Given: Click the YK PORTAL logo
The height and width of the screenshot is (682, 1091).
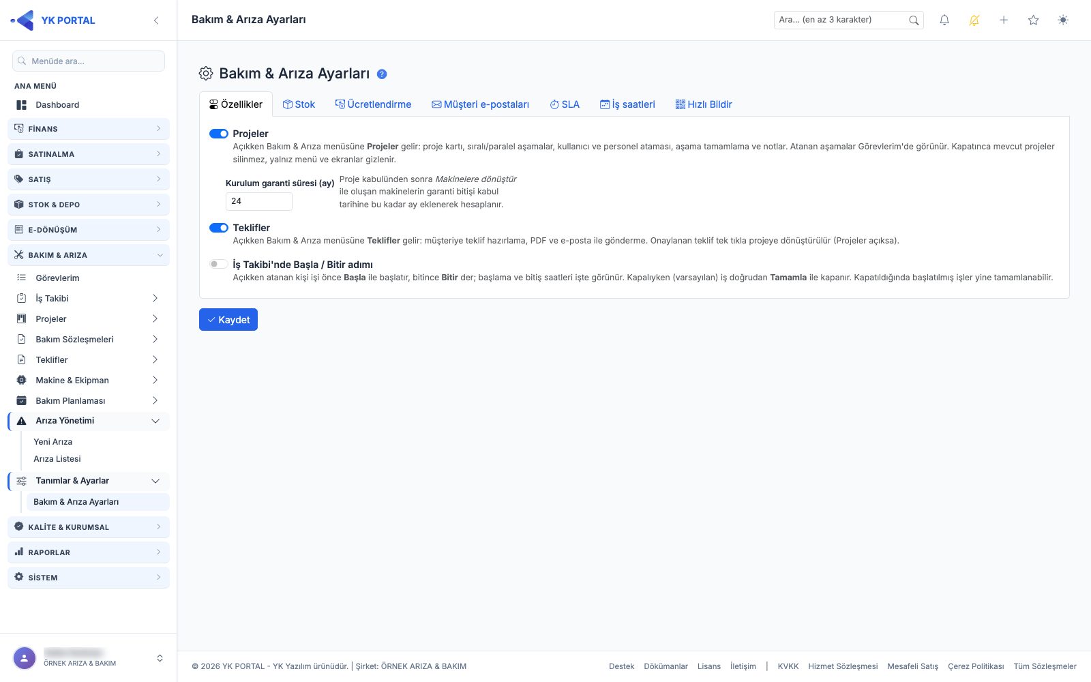Looking at the screenshot, I should [x=53, y=20].
